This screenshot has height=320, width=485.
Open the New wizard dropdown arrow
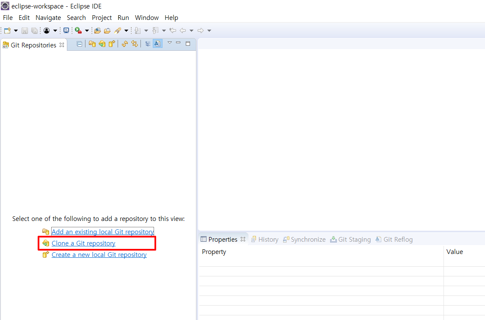coord(16,30)
